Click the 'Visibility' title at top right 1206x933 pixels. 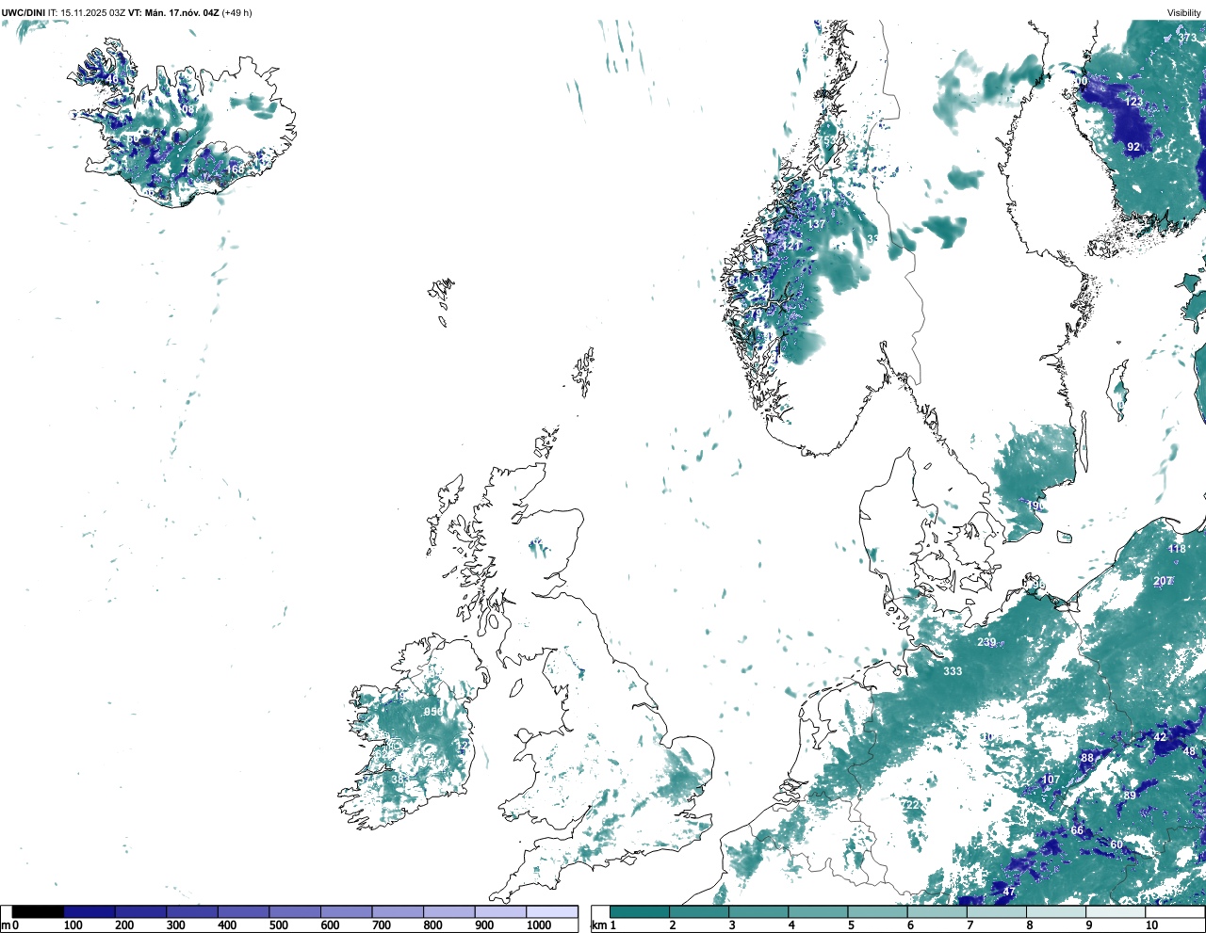pos(1183,13)
